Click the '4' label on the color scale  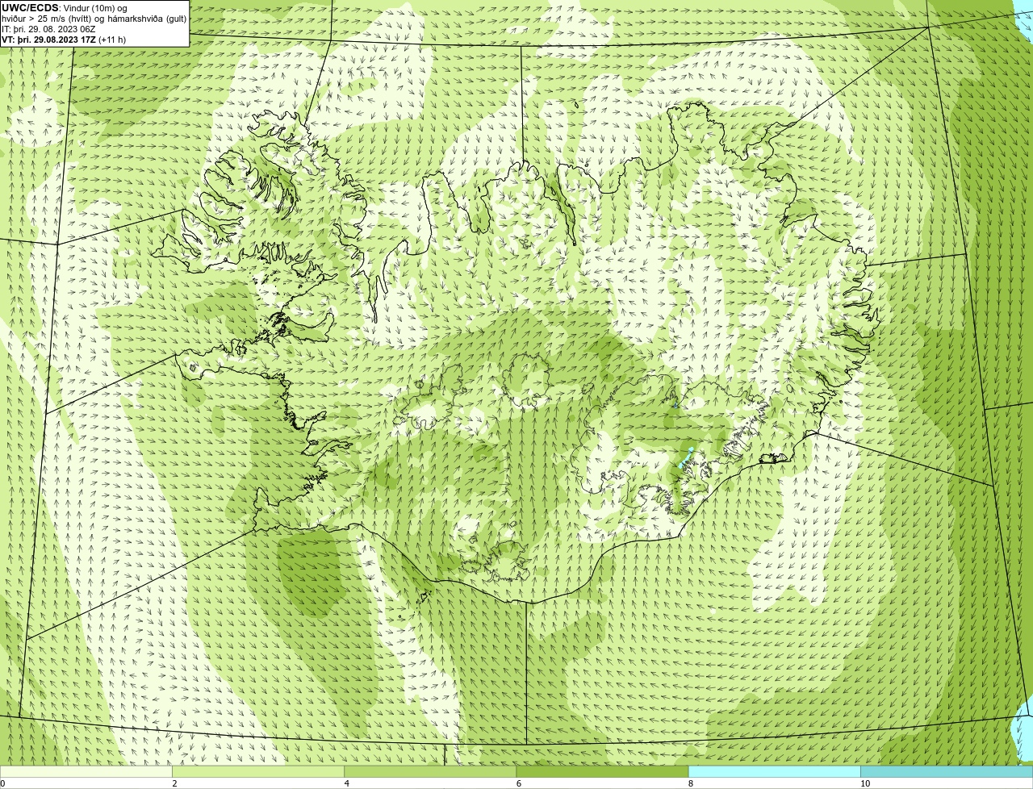[x=346, y=783]
